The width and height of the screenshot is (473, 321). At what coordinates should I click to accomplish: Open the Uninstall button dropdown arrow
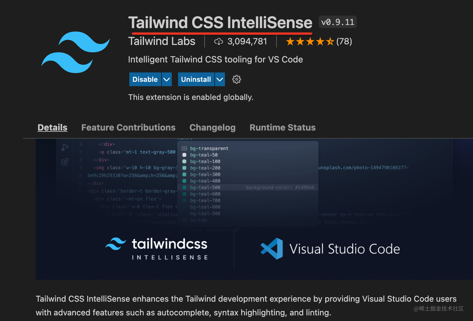[x=220, y=79]
